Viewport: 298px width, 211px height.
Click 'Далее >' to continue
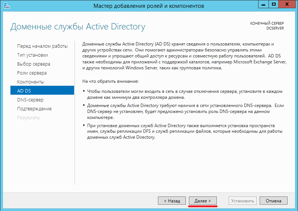(203, 201)
